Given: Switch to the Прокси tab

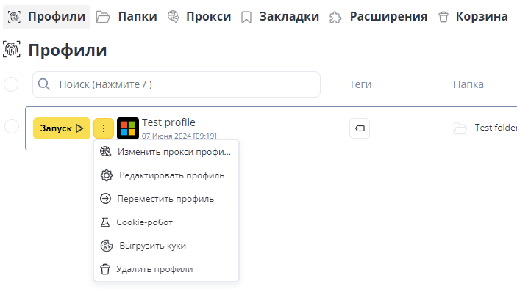Looking at the screenshot, I should [199, 17].
